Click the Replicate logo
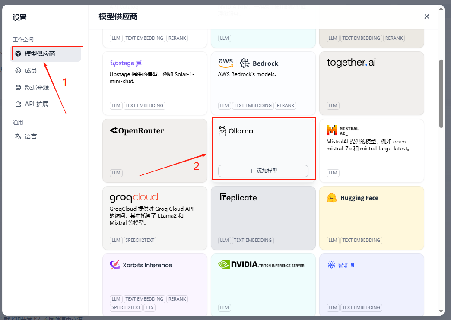 tap(238, 198)
